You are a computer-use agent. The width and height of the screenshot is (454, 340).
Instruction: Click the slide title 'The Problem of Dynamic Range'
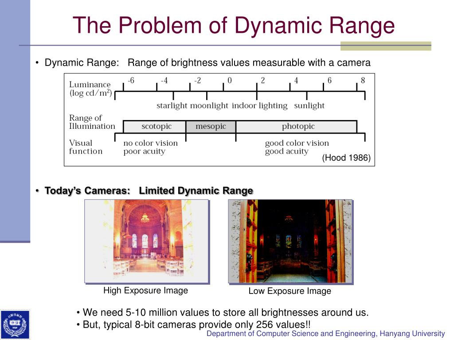coord(233,25)
